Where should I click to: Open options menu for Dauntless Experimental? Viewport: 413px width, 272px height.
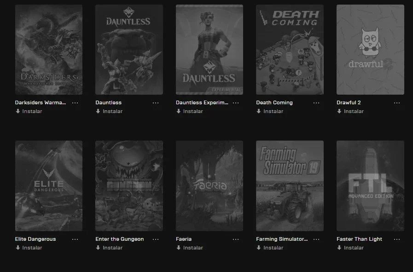(236, 103)
